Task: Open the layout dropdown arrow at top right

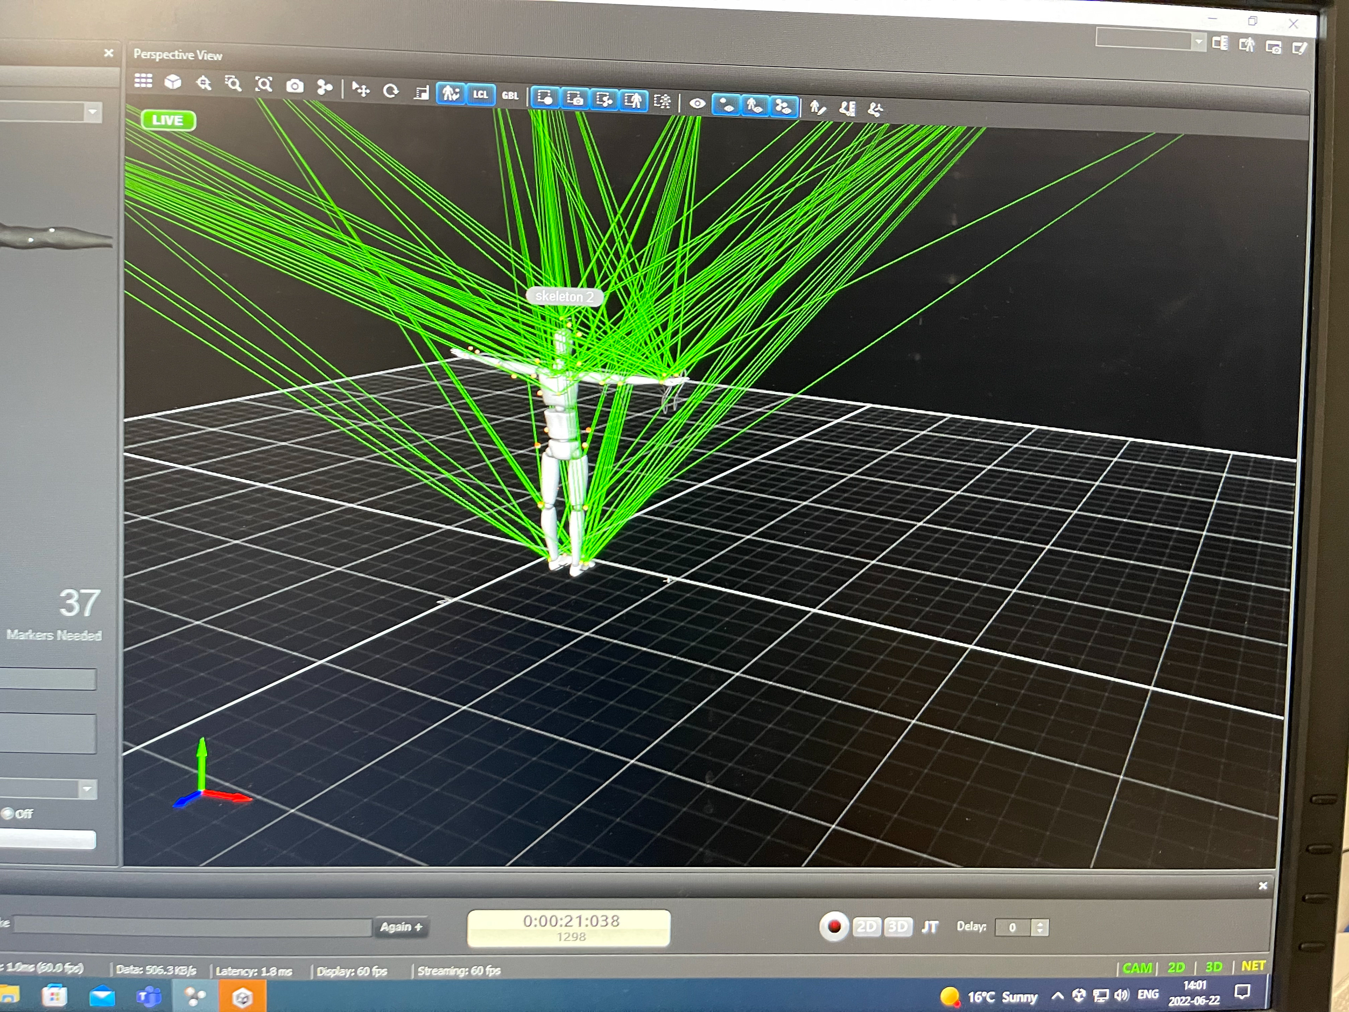Action: coord(1198,42)
